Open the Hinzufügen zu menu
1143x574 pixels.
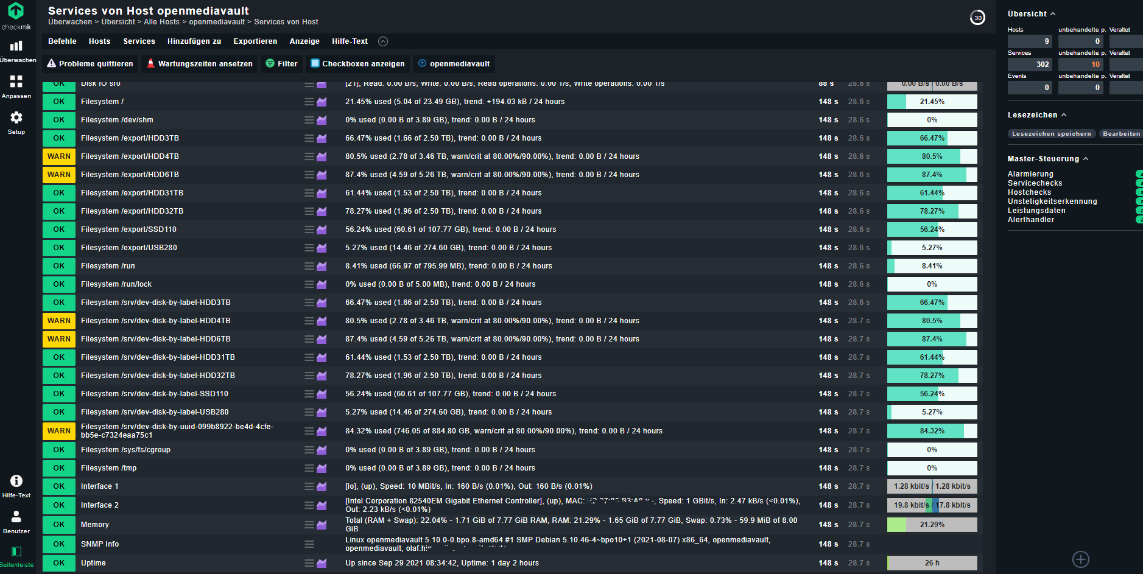[x=194, y=41]
